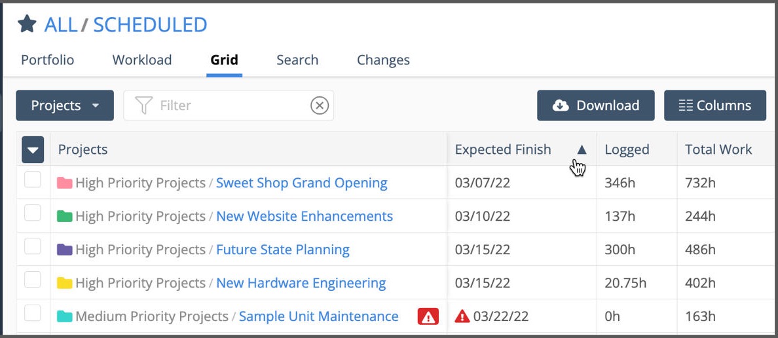Screen dimensions: 778x338
Task: Click into the Filter input field
Action: point(229,105)
